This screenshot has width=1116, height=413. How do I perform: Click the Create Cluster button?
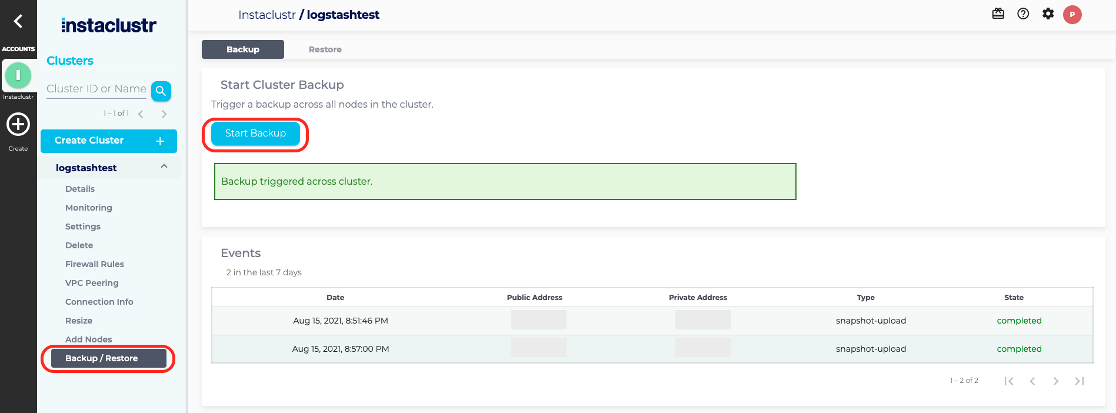(109, 141)
